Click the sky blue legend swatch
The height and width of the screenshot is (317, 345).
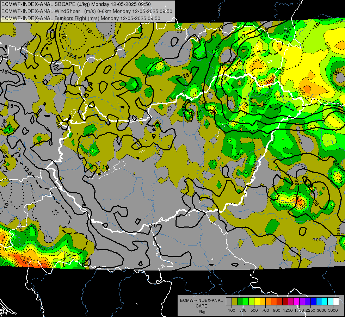point(319,301)
